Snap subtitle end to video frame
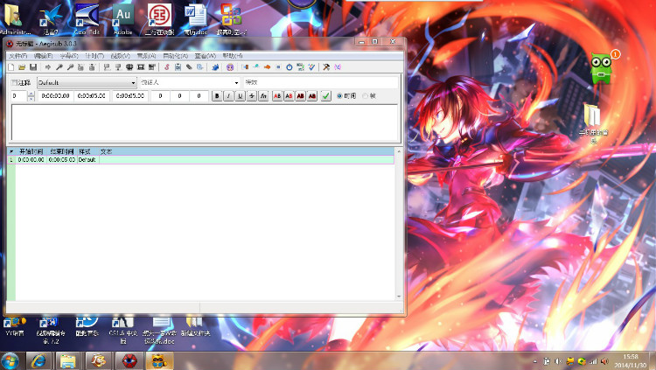Image resolution: width=656 pixels, height=370 pixels. [118, 67]
